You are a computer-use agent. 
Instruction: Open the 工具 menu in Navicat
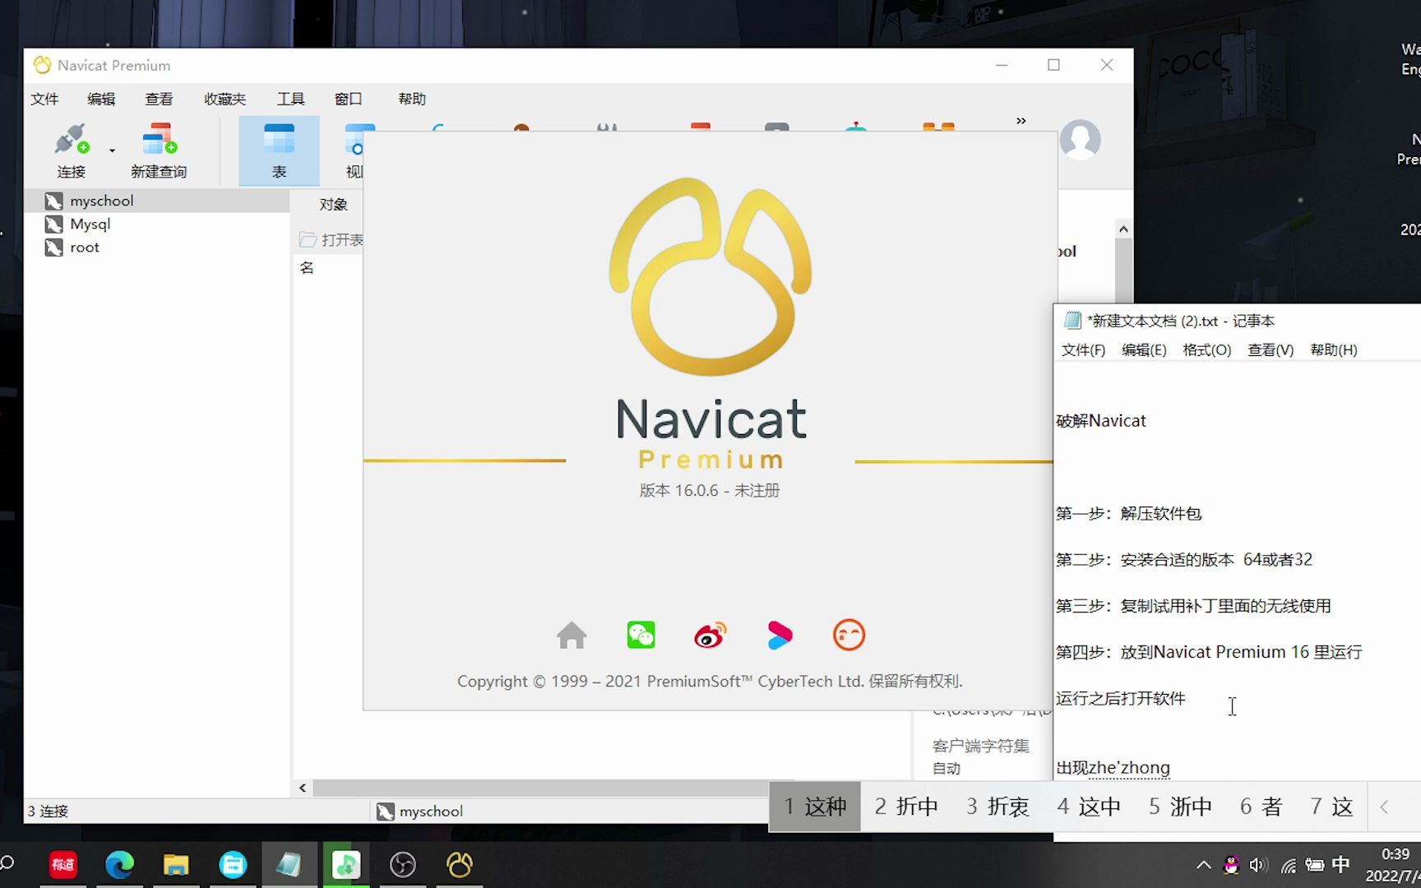pos(290,99)
